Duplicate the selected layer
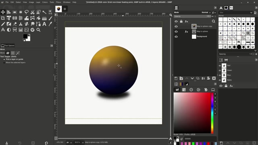The width and height of the screenshot is (258, 145). point(198,79)
